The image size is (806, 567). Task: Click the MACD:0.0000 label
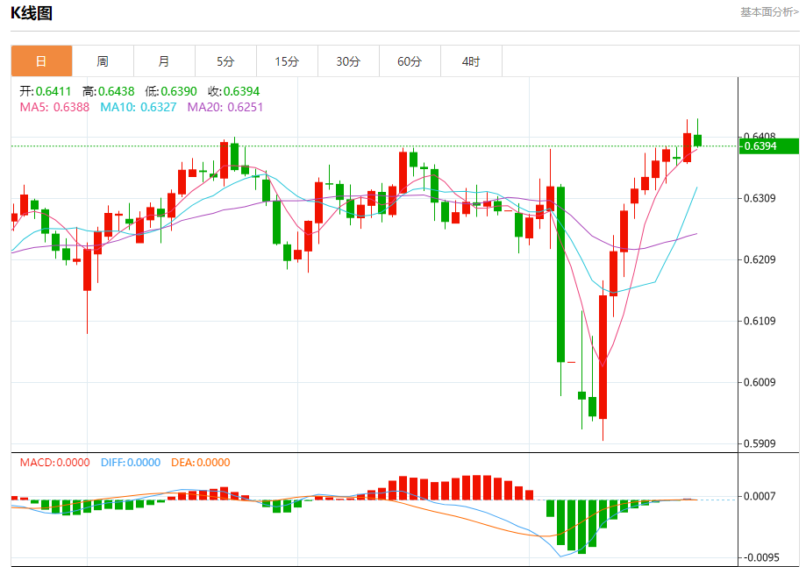click(x=55, y=462)
